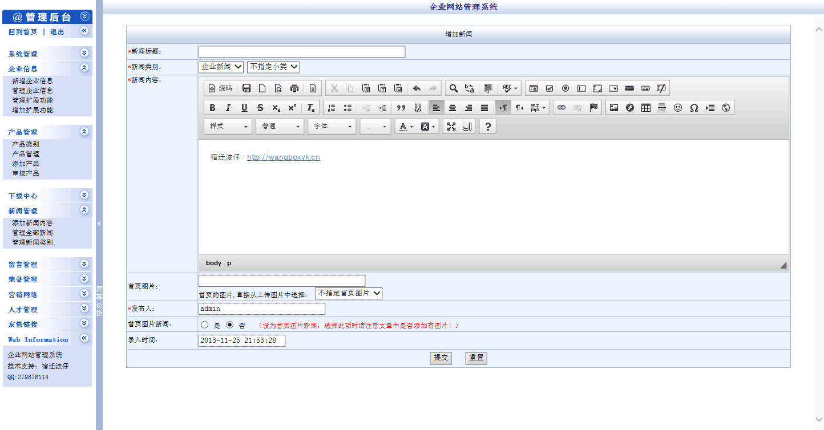Select the 是 radio for homepage image news
The image size is (824, 430).
(x=204, y=324)
